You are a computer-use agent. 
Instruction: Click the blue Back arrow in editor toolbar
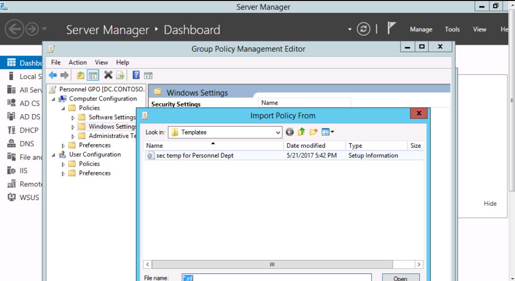(53, 75)
